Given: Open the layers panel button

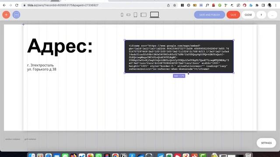Looking at the screenshot, I should (16, 14).
